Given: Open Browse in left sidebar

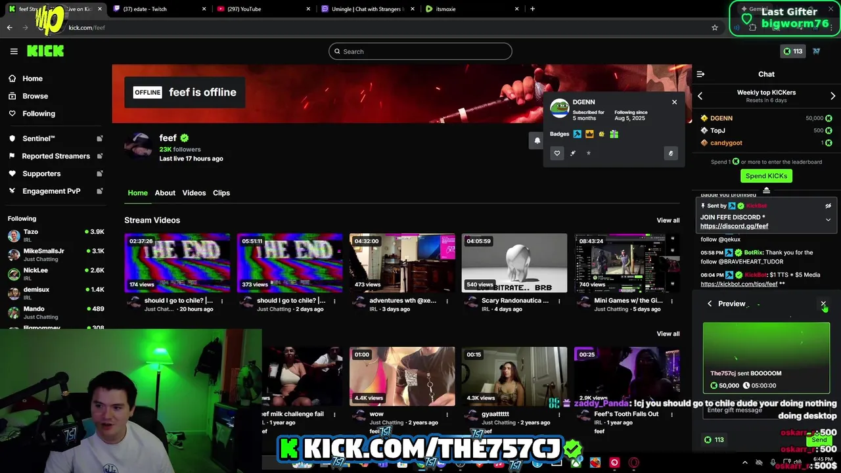Looking at the screenshot, I should coord(35,96).
